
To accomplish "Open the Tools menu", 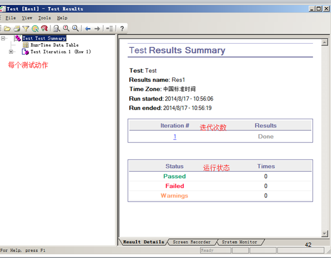I will tap(44, 18).
